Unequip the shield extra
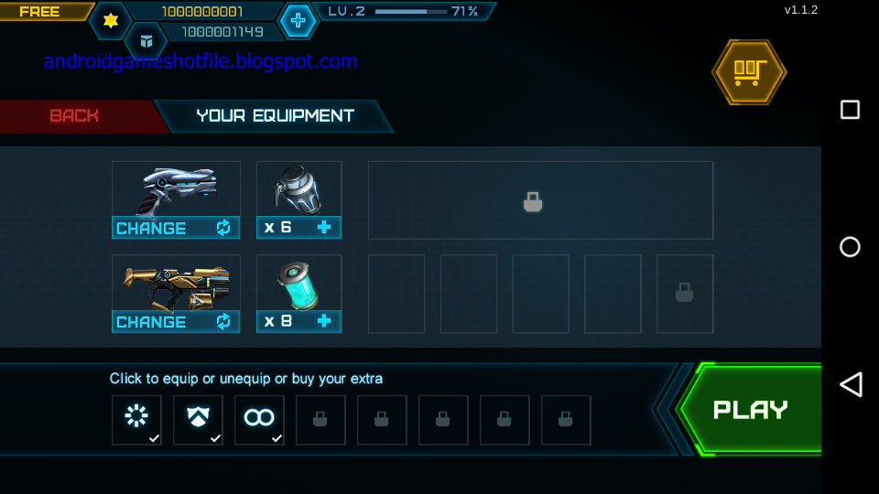Viewport: 879px width, 494px height. 198,420
